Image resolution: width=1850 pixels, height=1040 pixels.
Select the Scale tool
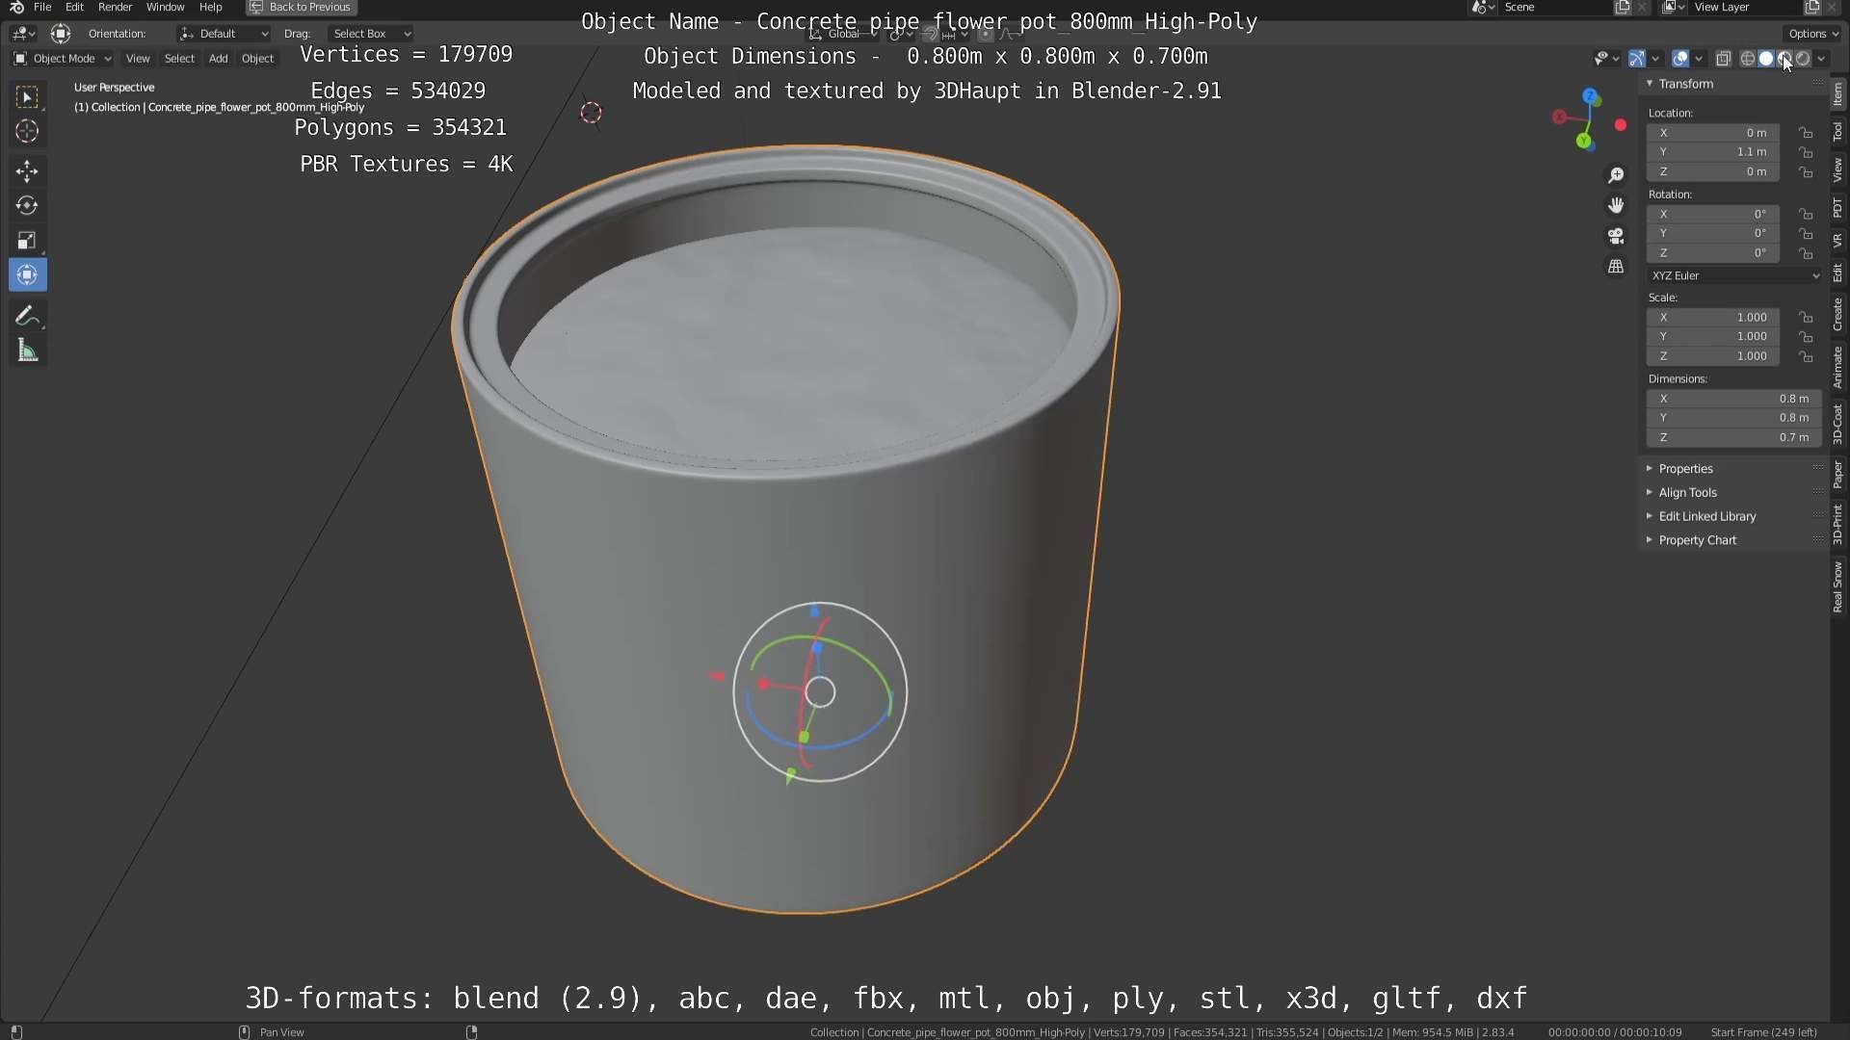click(x=27, y=241)
